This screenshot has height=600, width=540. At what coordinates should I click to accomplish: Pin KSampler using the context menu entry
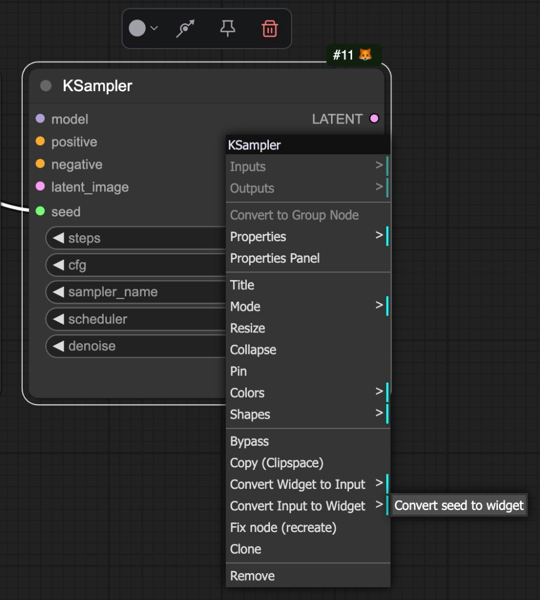238,371
